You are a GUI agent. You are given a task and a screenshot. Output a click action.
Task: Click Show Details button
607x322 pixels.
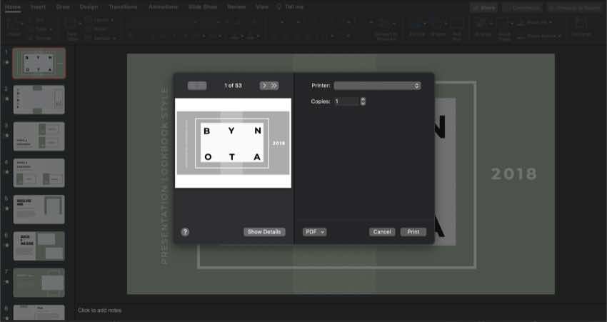[x=264, y=232]
